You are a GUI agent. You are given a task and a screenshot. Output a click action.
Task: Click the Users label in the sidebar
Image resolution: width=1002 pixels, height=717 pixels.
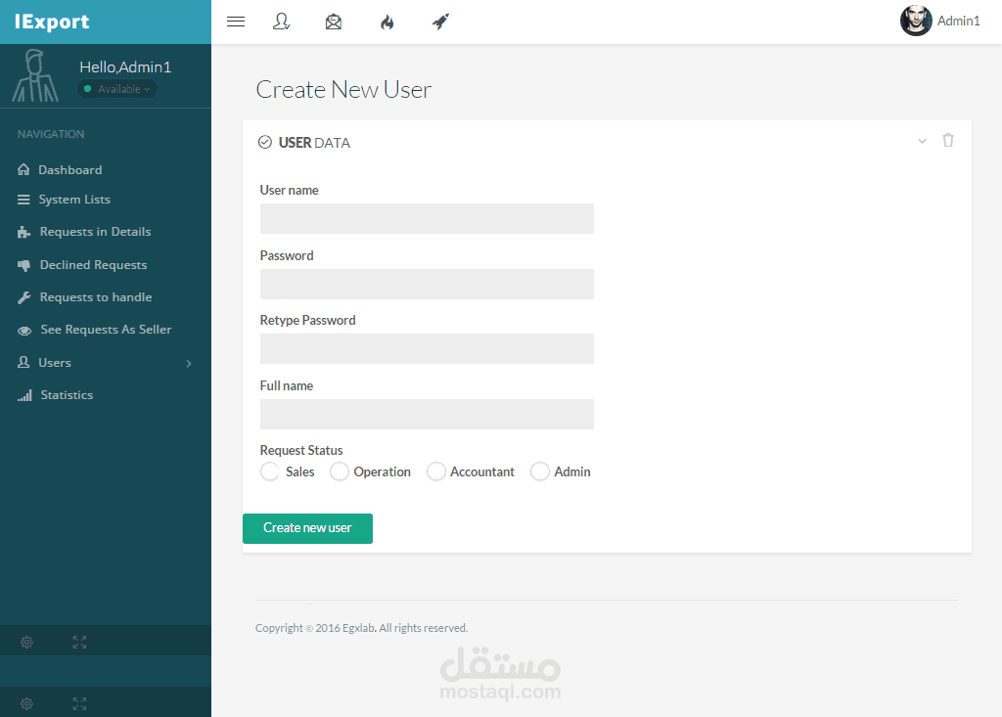click(x=55, y=363)
